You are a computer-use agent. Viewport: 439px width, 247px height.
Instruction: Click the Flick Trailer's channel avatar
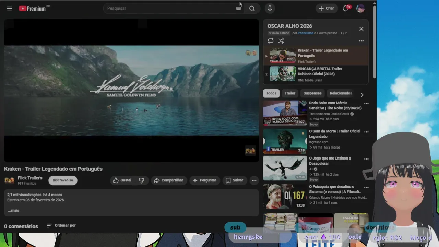[9, 180]
